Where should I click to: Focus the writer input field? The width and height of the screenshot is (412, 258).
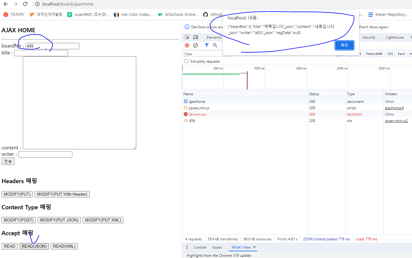(45, 154)
